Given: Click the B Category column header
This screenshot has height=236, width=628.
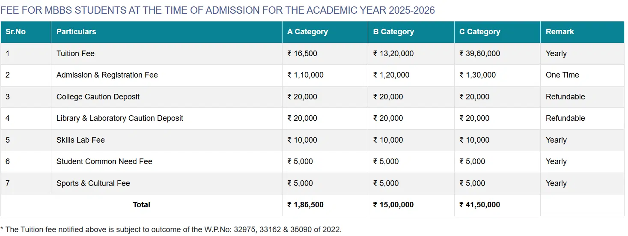Looking at the screenshot, I should tap(393, 32).
